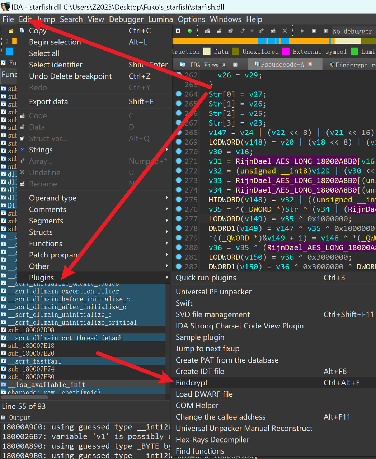Expand the Structs submenu arrow
Image resolution: width=376 pixels, height=459 pixels.
pyautogui.click(x=167, y=232)
